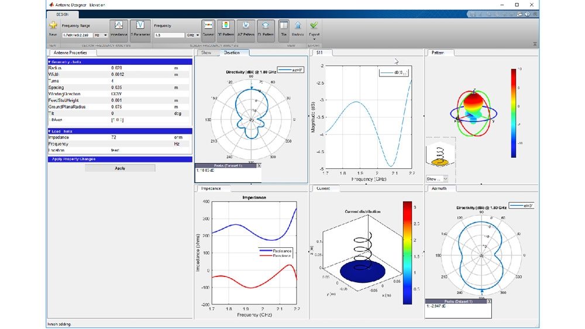Click the Frequency Range input field
585x329 pixels.
[x=77, y=35]
